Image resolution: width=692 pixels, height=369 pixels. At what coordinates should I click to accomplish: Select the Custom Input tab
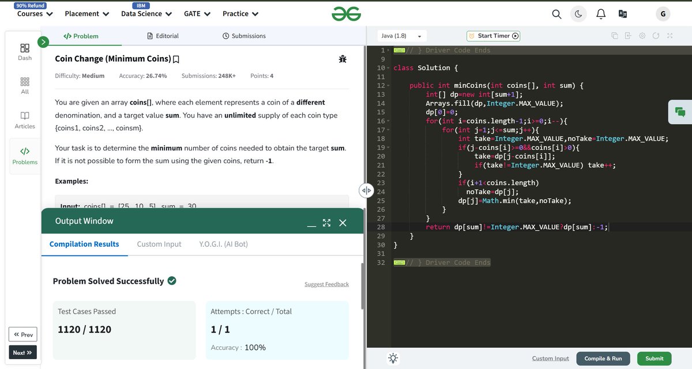point(159,244)
